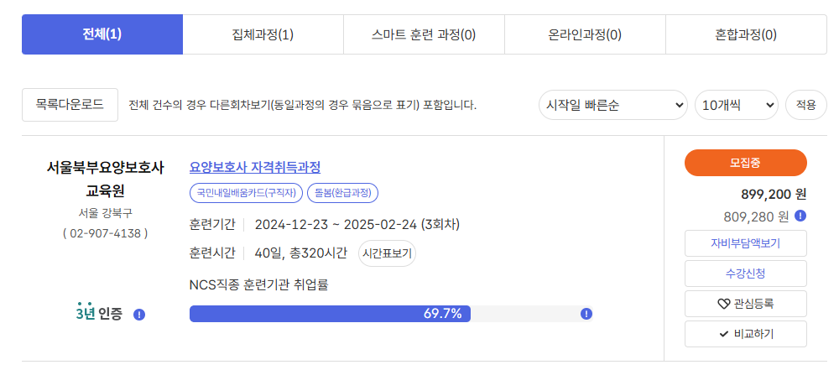Viewport: 839px width, 370px height.
Task: Click info icon beside 809,280 원 price
Action: (x=800, y=216)
